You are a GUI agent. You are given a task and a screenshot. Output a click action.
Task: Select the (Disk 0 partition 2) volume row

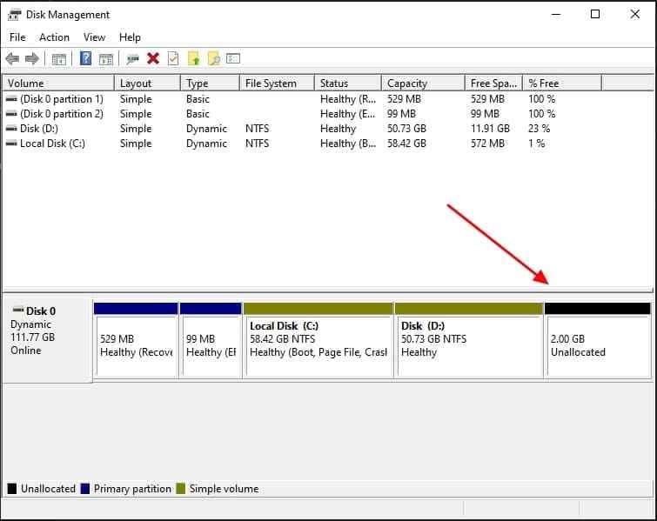tap(302, 114)
